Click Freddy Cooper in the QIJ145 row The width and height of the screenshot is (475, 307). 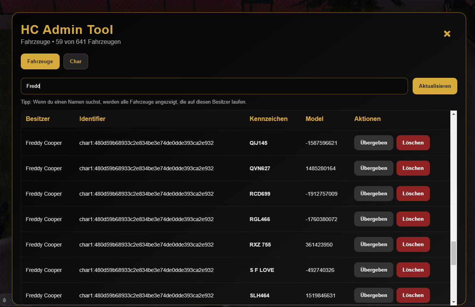pos(44,143)
